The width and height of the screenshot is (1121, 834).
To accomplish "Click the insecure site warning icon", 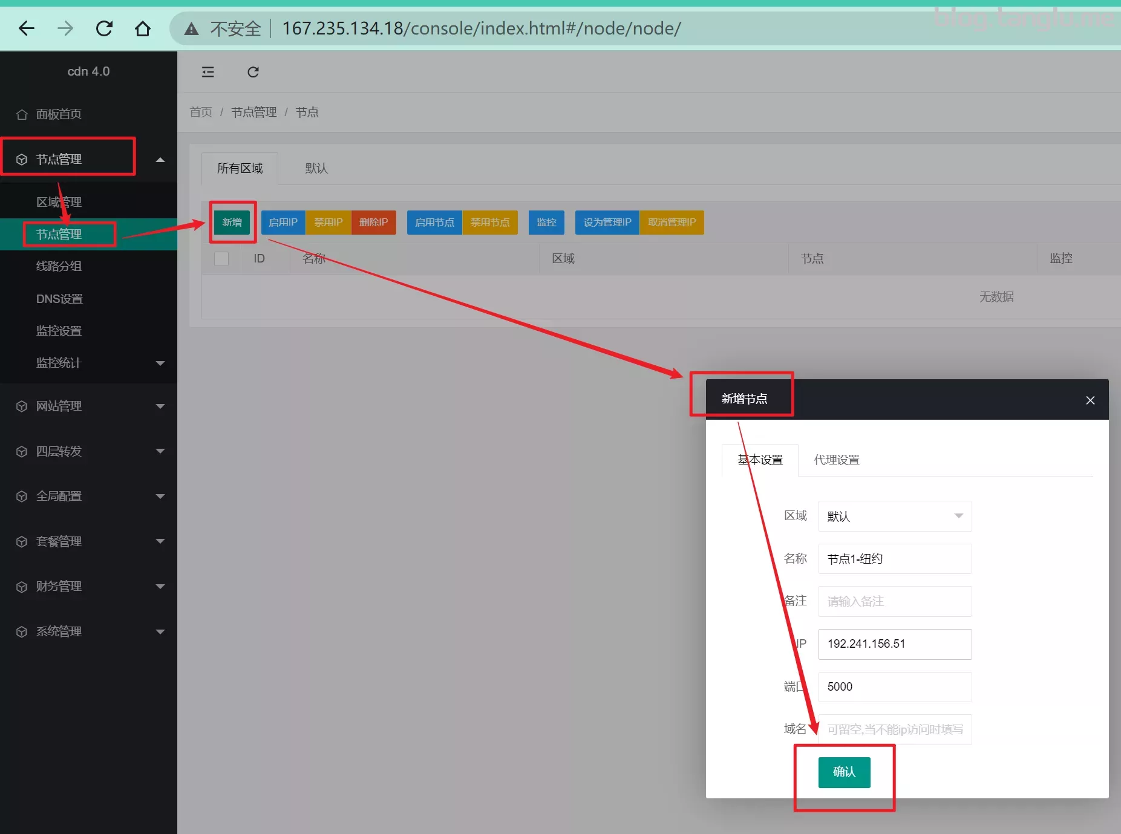I will tap(191, 28).
